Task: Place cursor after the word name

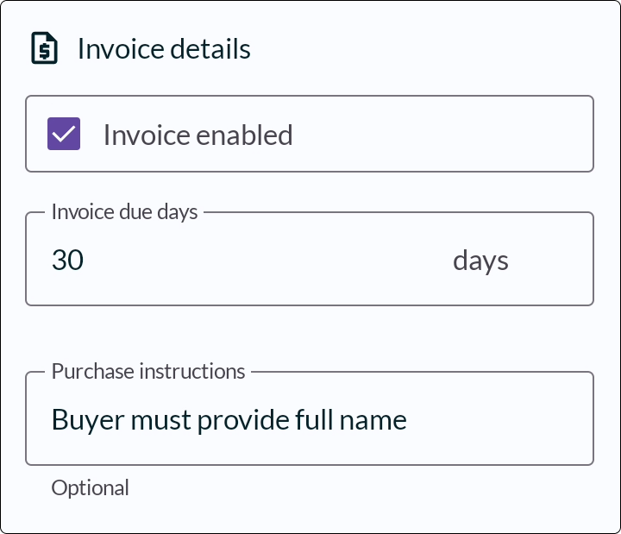Action: pyautogui.click(x=407, y=420)
